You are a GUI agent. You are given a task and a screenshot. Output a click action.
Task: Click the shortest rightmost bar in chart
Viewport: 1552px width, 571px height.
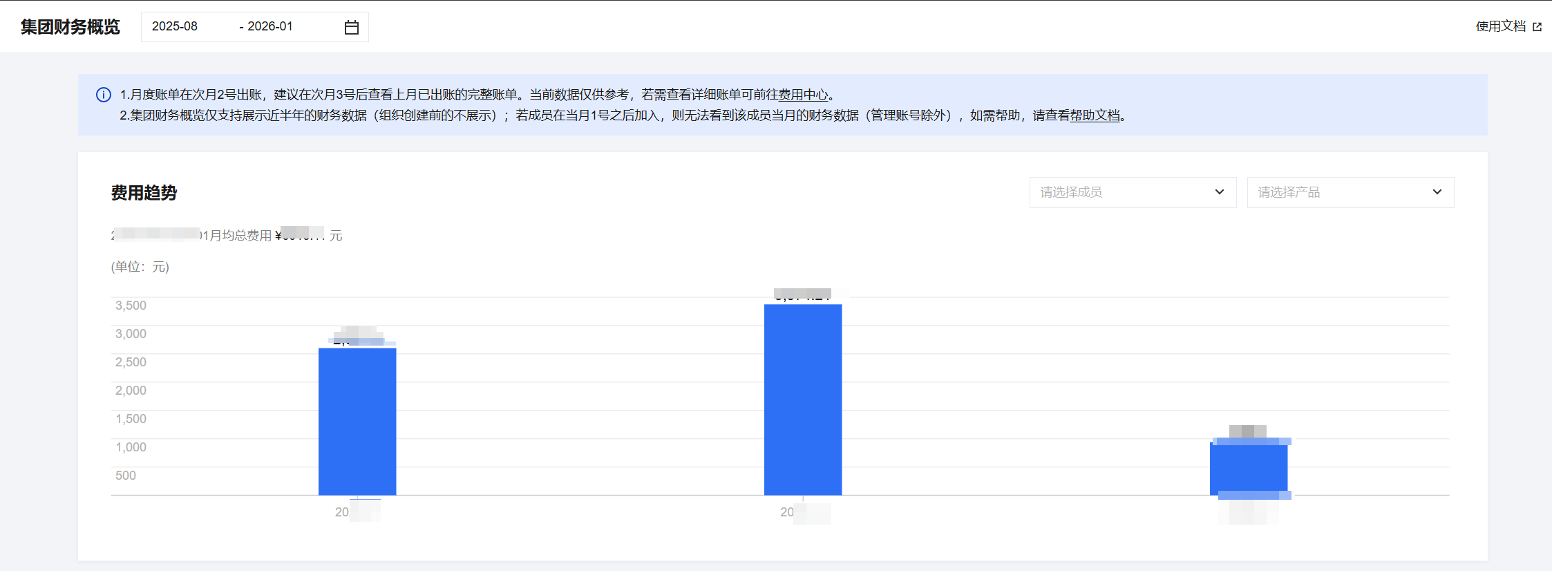pos(1249,469)
